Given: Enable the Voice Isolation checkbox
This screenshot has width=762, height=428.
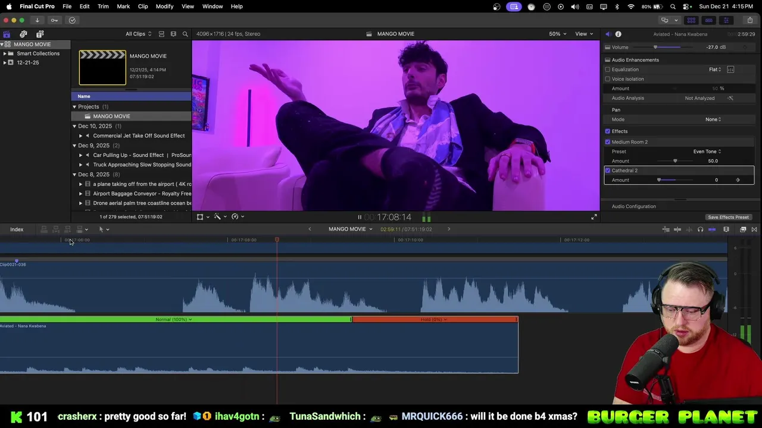Looking at the screenshot, I should 608,79.
